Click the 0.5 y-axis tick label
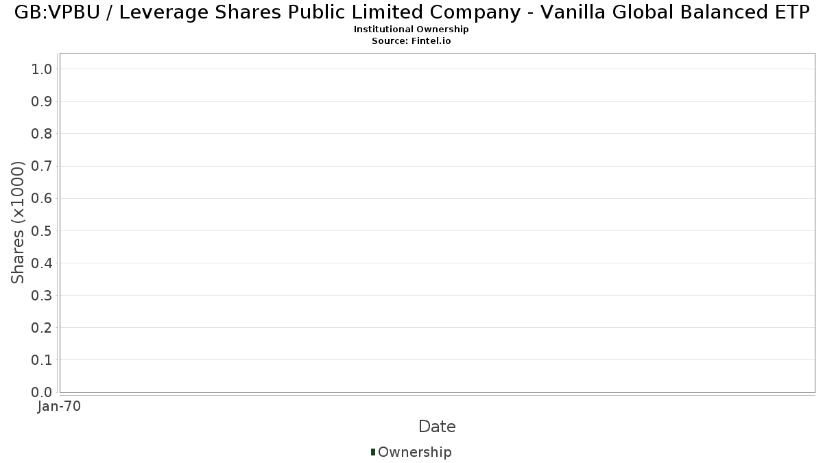The width and height of the screenshot is (823, 463). [x=42, y=230]
